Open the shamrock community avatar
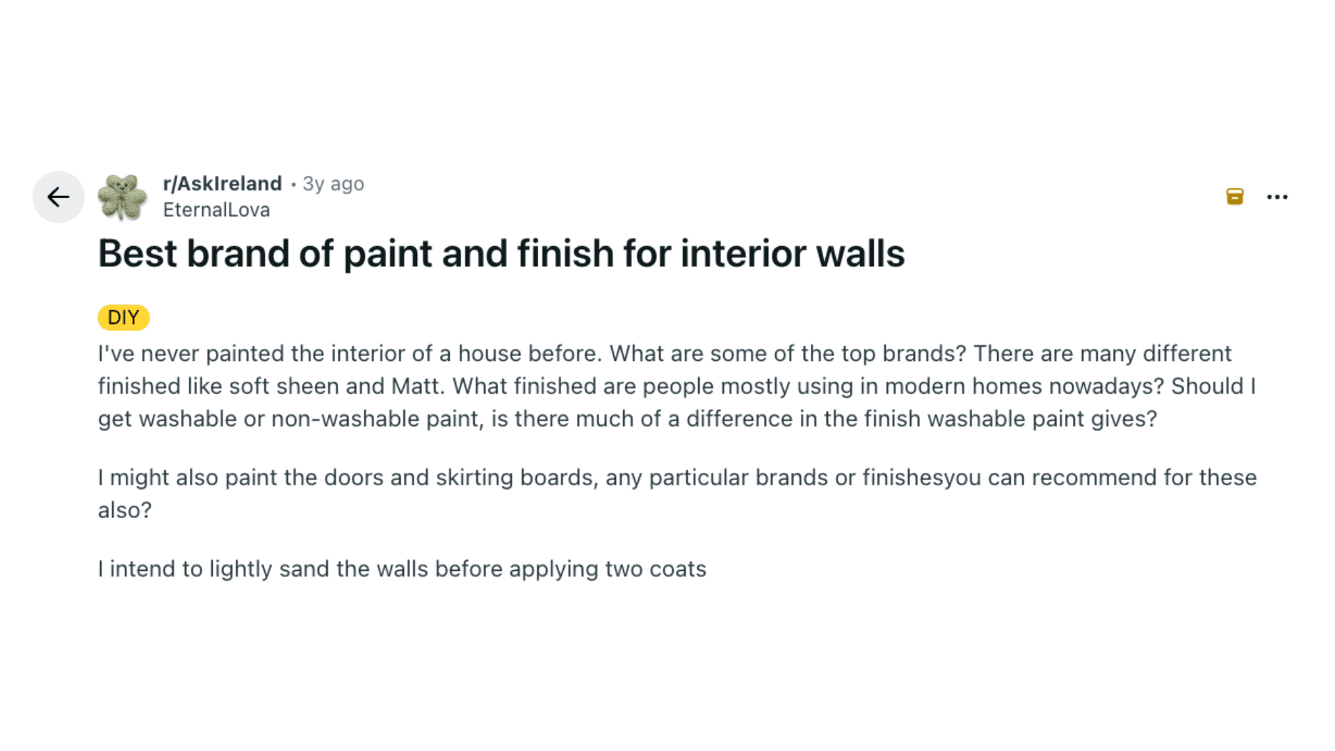 [122, 197]
